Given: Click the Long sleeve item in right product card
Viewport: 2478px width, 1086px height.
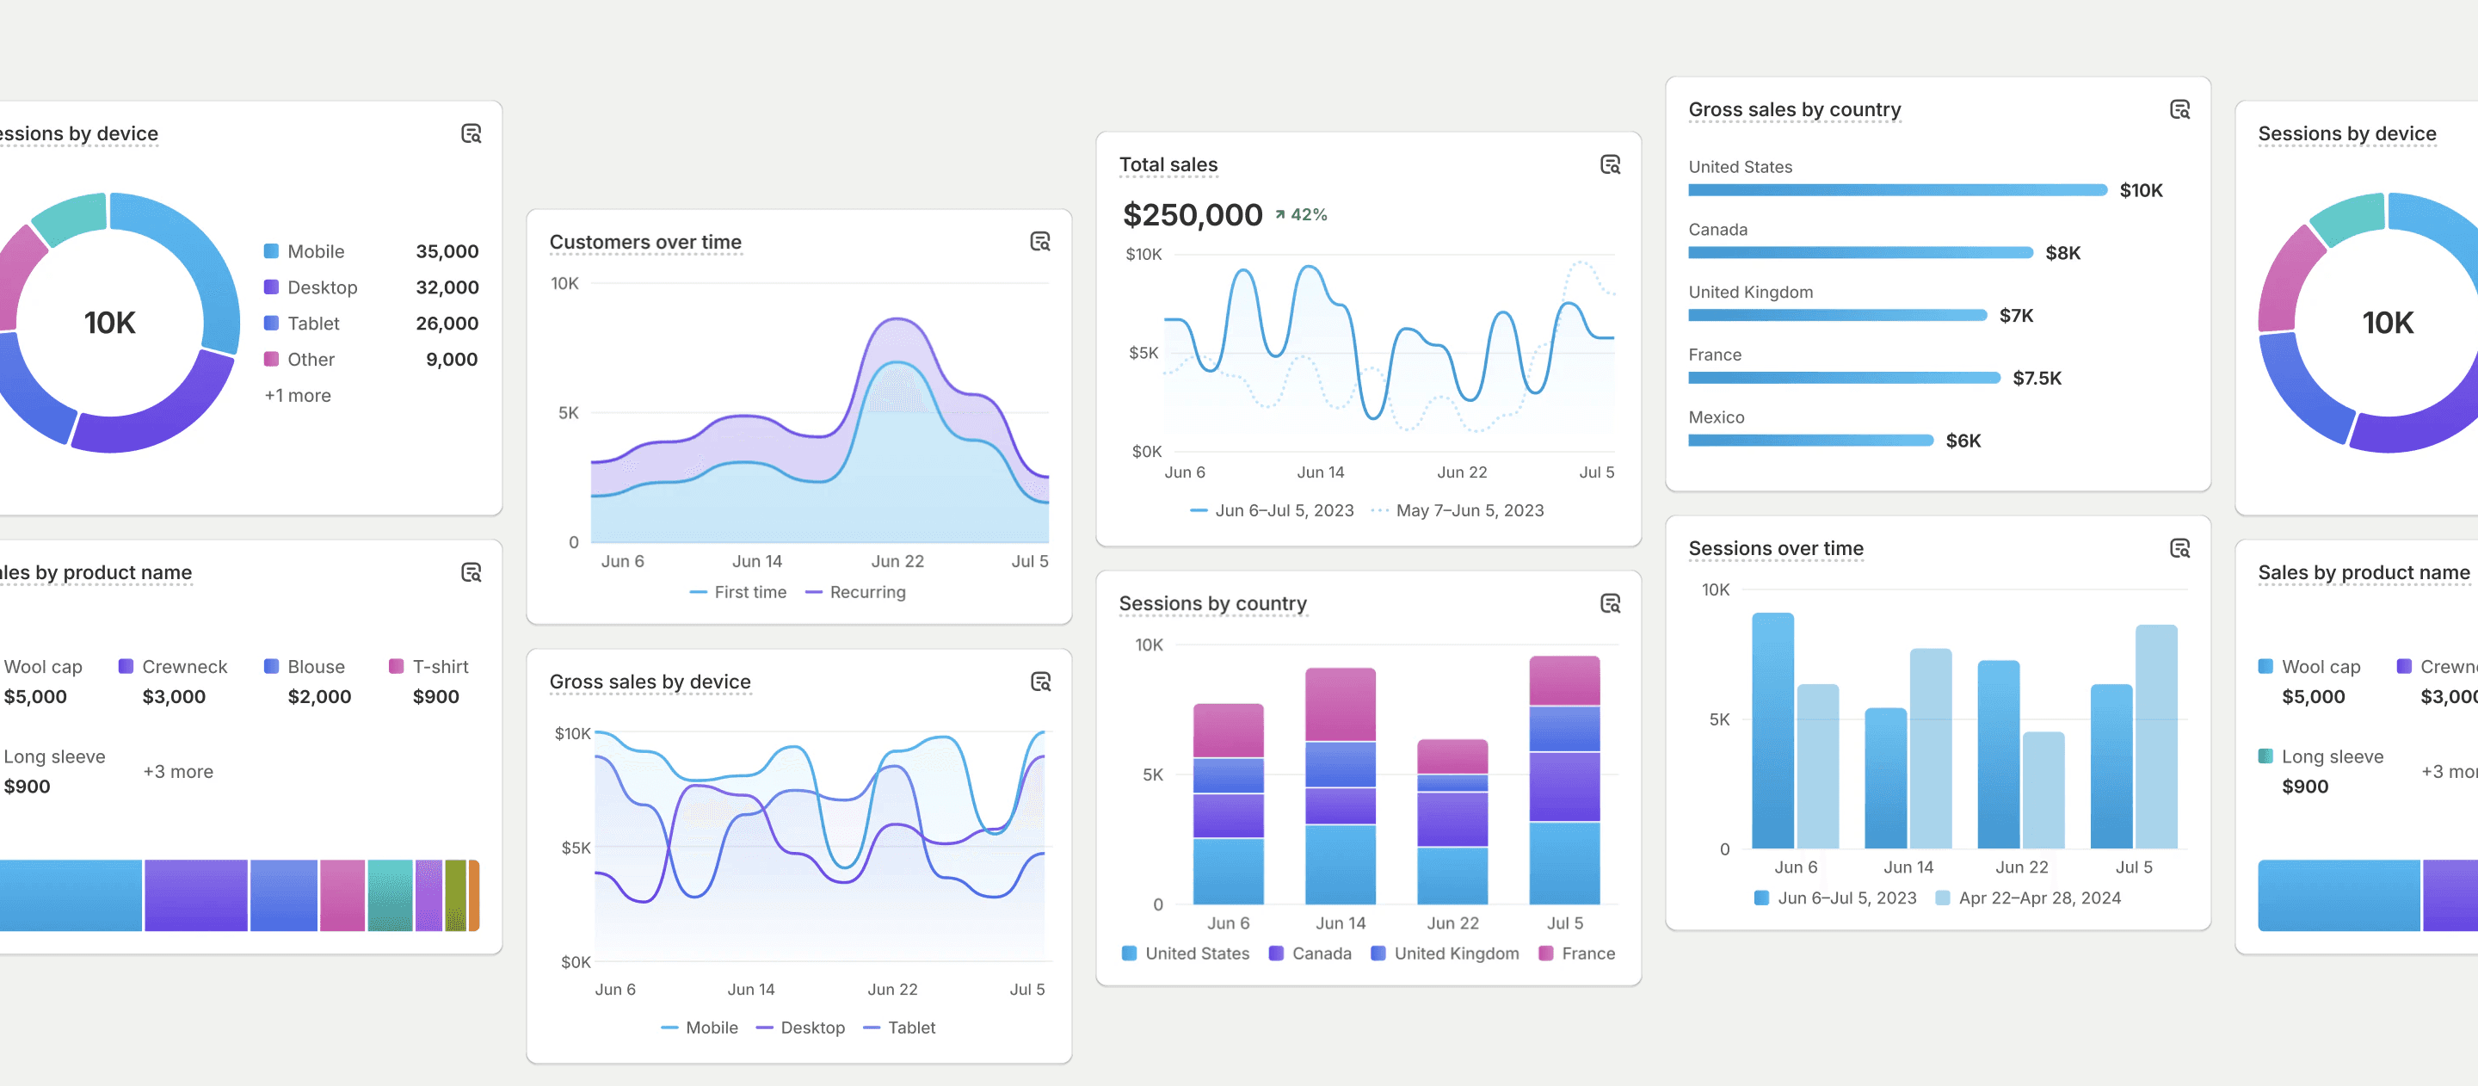Looking at the screenshot, I should click(2321, 771).
